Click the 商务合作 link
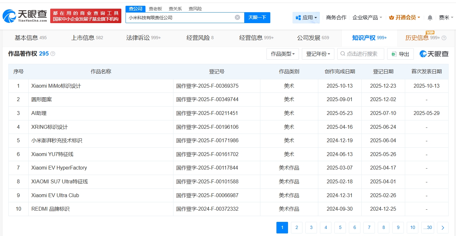 click(336, 18)
